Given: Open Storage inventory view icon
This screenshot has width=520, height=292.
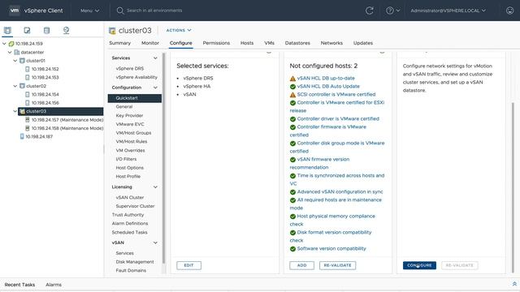Looking at the screenshot, I should (46, 31).
